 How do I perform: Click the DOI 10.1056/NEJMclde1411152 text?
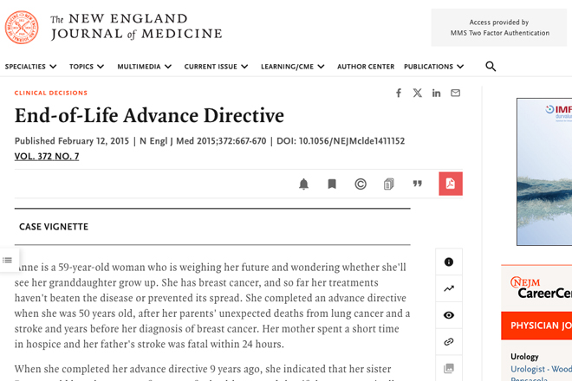click(341, 141)
